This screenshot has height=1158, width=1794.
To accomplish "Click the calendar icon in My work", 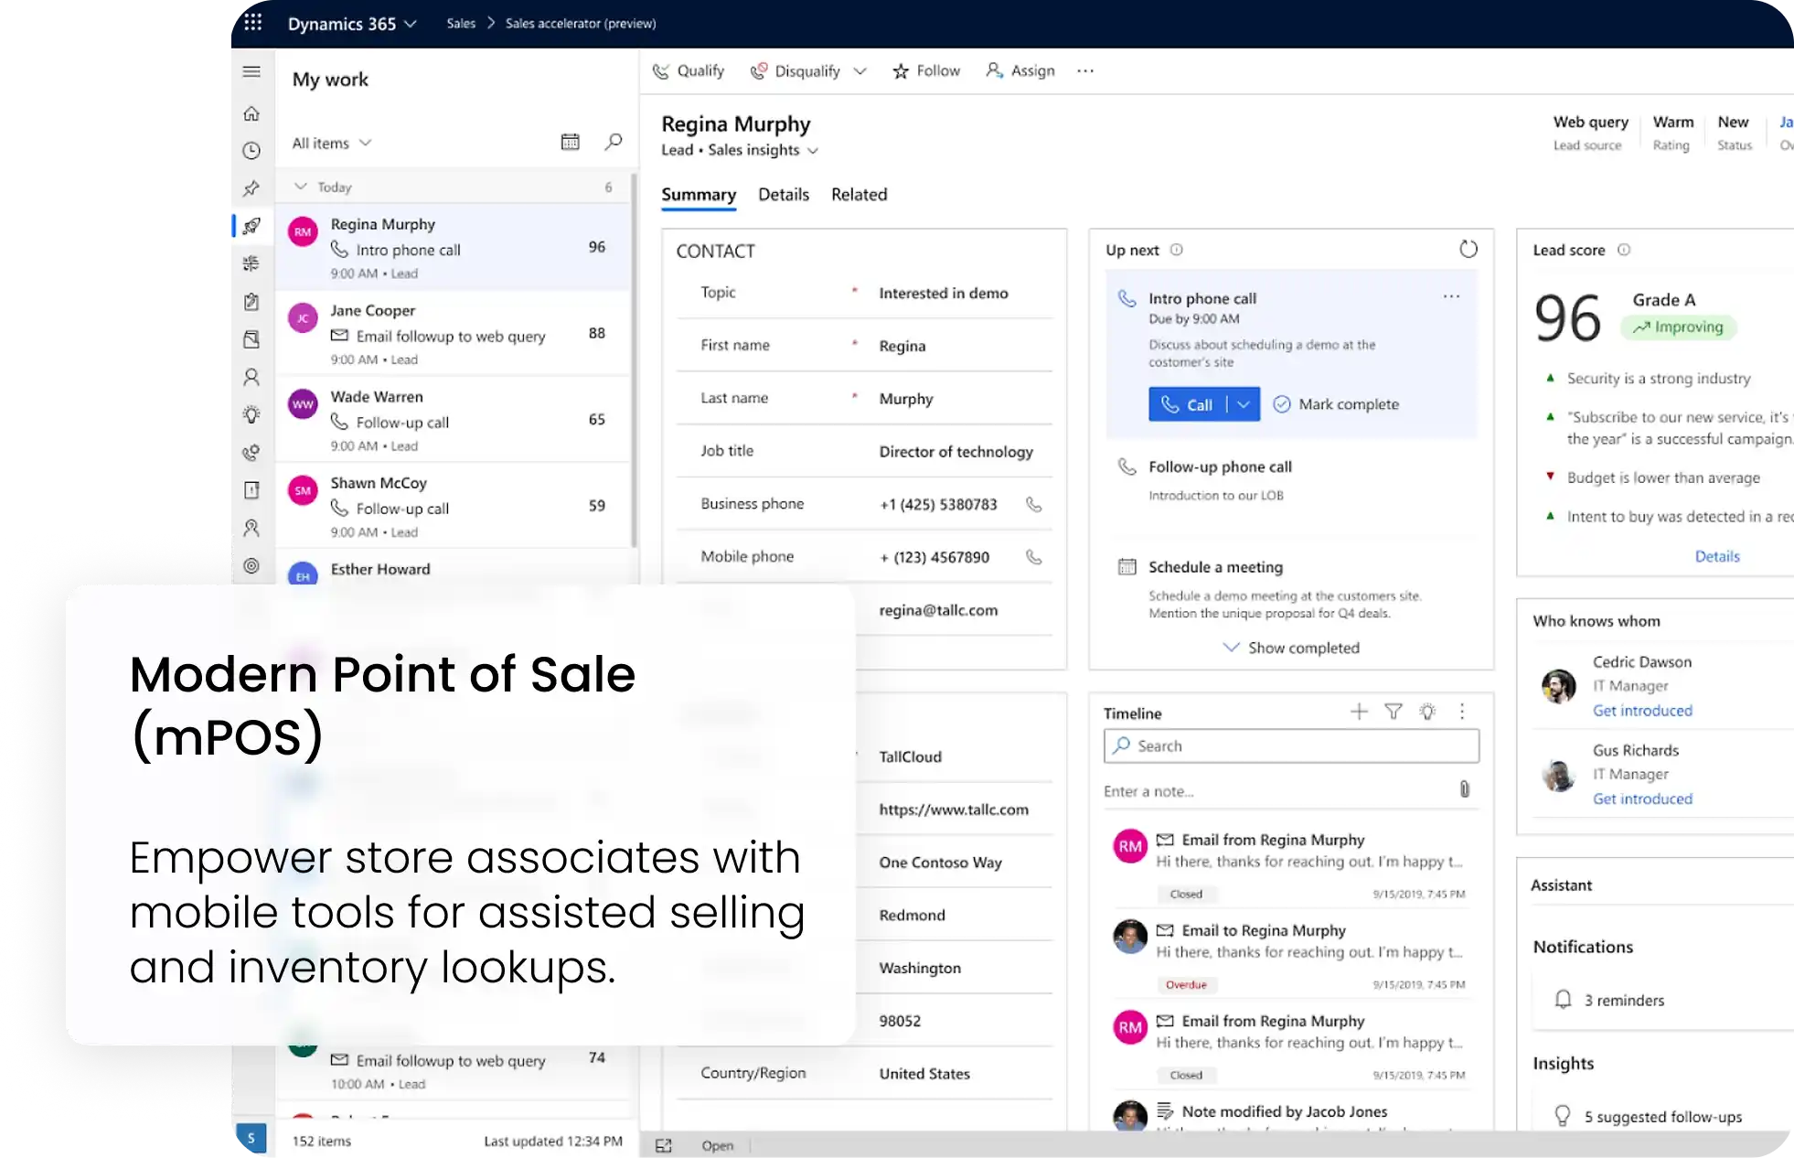I will click(x=570, y=142).
